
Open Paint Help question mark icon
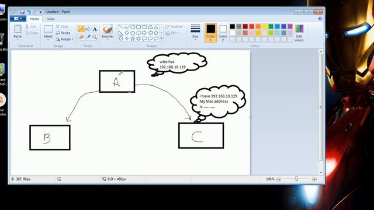pos(320,19)
